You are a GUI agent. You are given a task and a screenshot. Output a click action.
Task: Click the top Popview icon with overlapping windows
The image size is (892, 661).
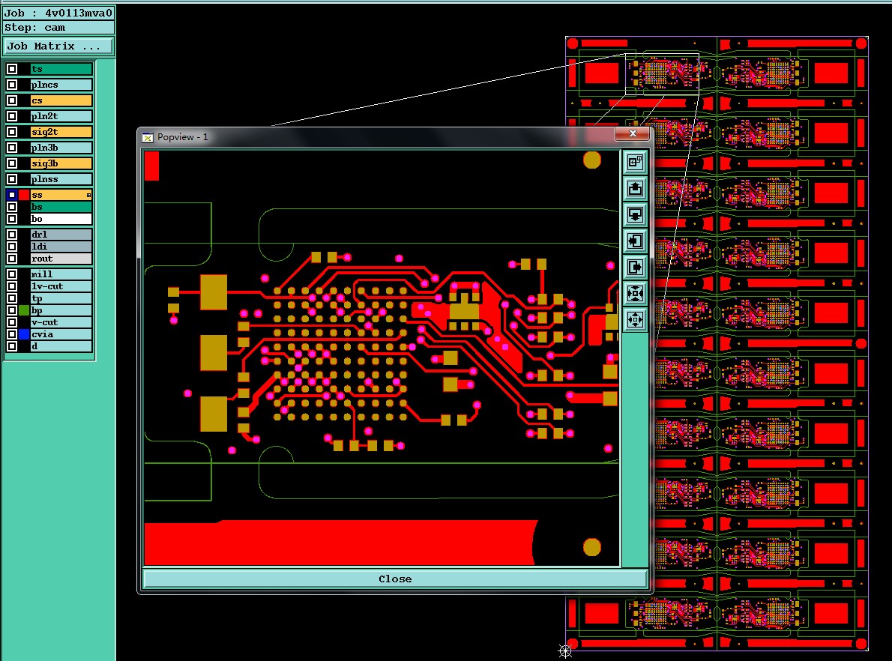coord(635,162)
